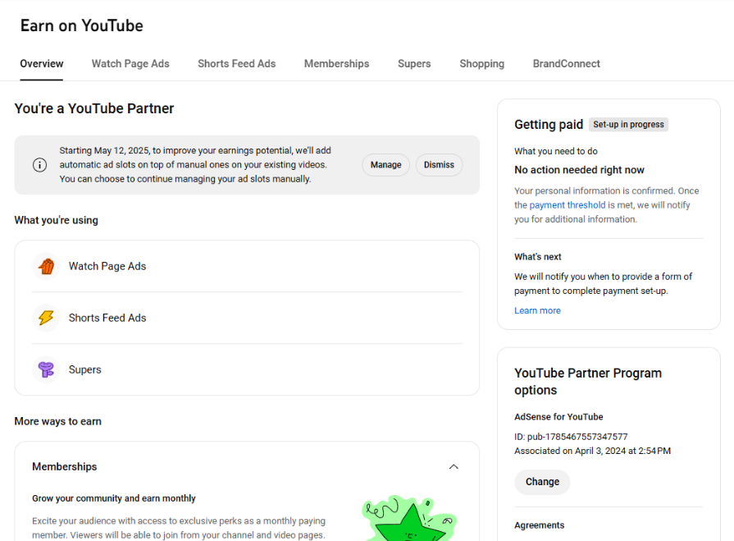This screenshot has height=541, width=734.
Task: Click the 'No action needed right now' text
Action: (x=579, y=170)
